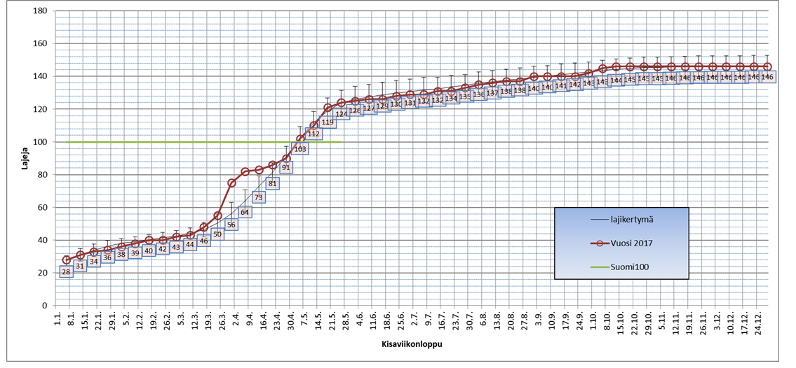Select the data label showing 112
Image resolution: width=796 pixels, height=368 pixels.
click(x=313, y=133)
